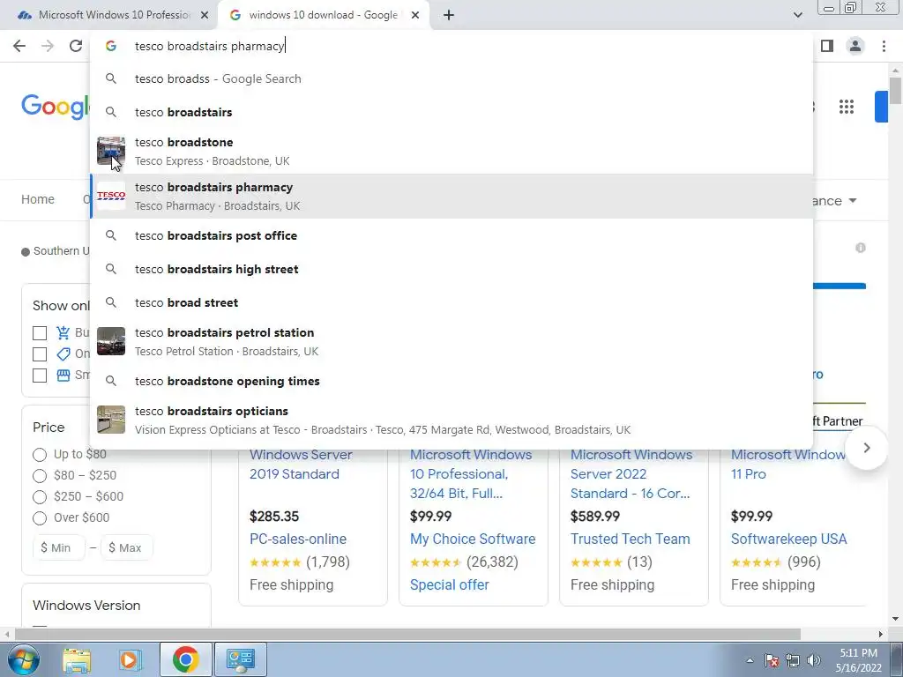Open Google apps grid icon

[x=846, y=107]
